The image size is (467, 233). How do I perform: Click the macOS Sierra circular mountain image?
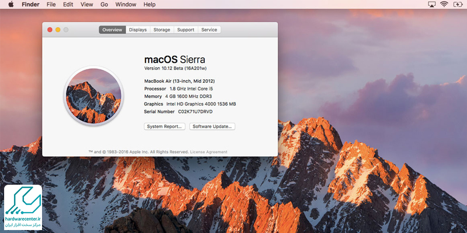tap(93, 96)
